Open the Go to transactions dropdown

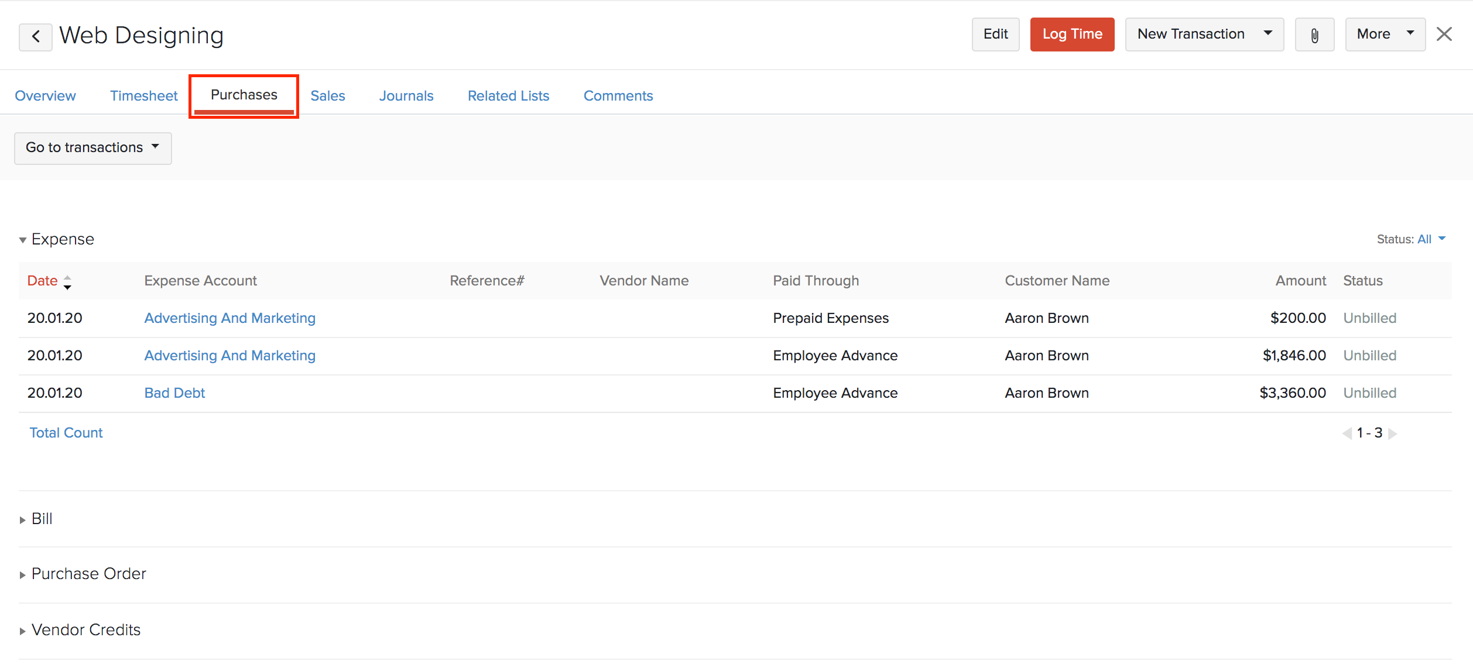tap(93, 148)
